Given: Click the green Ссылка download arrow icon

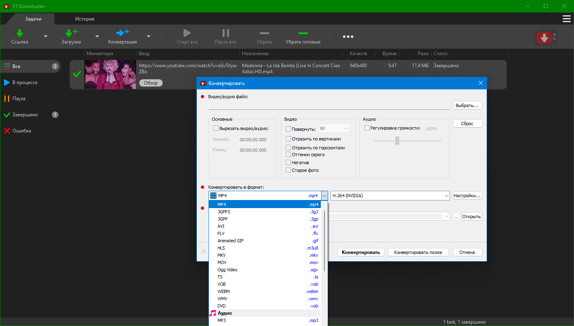Looking at the screenshot, I should [20, 33].
